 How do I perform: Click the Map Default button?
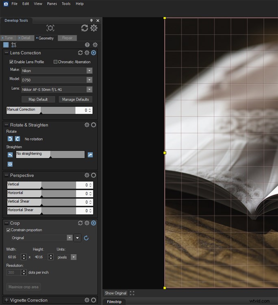click(x=38, y=99)
